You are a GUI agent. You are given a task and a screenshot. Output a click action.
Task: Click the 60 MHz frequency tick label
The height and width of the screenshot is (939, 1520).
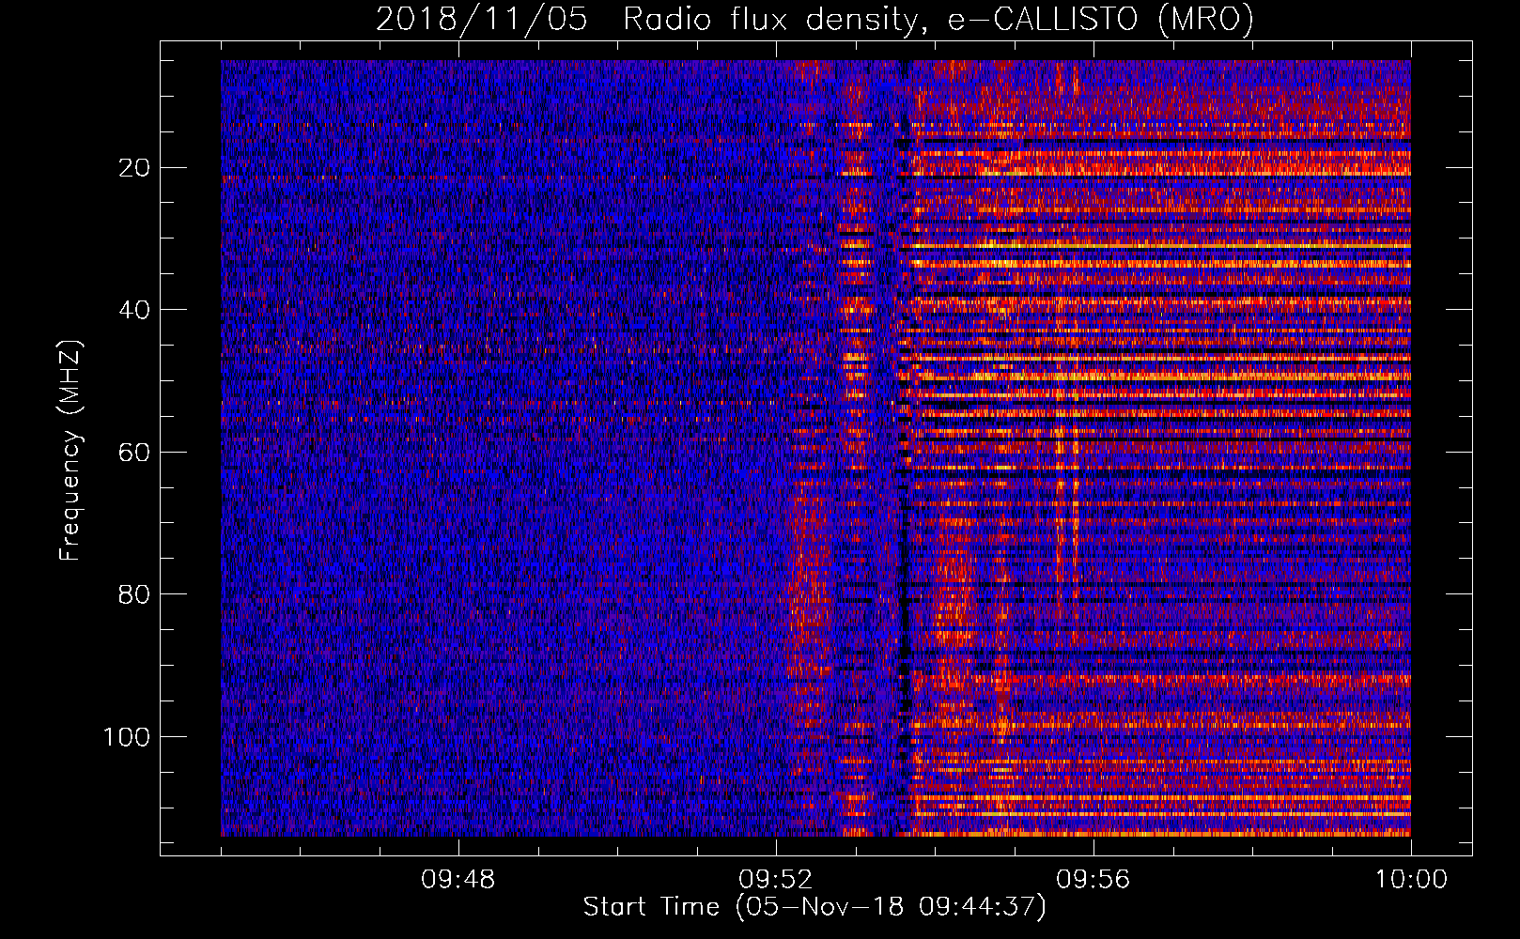tap(135, 453)
